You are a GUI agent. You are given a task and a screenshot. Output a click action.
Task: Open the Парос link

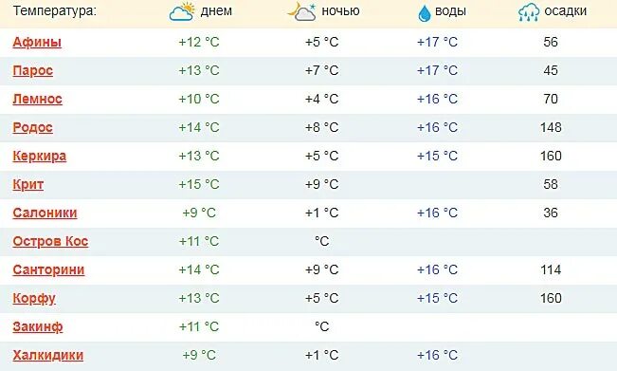coord(32,70)
